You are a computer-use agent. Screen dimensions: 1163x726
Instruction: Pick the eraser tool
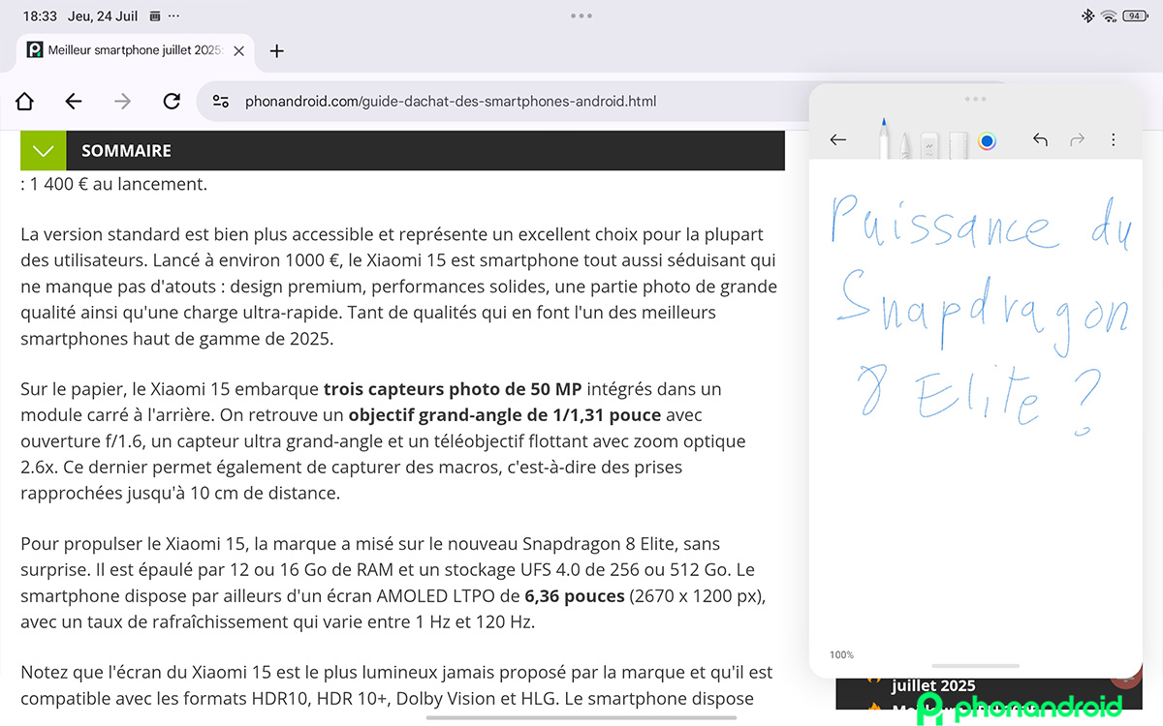[x=929, y=143]
